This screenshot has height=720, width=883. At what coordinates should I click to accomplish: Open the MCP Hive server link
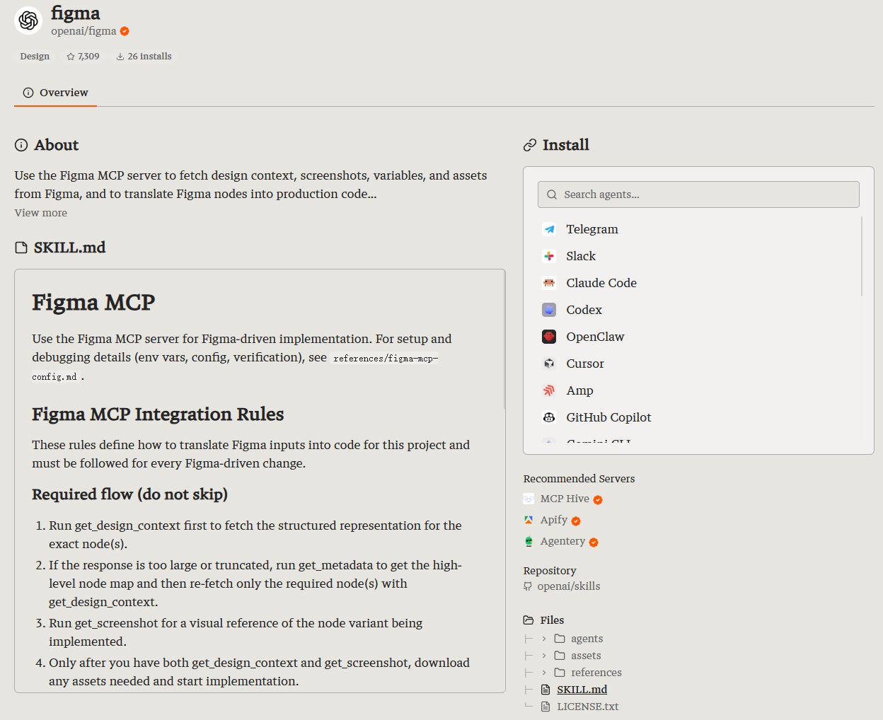565,499
